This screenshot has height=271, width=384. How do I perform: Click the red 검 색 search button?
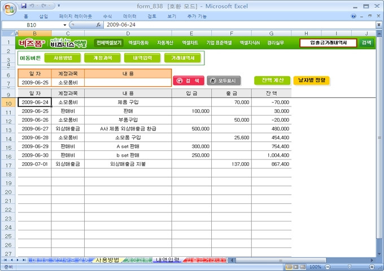188,81
